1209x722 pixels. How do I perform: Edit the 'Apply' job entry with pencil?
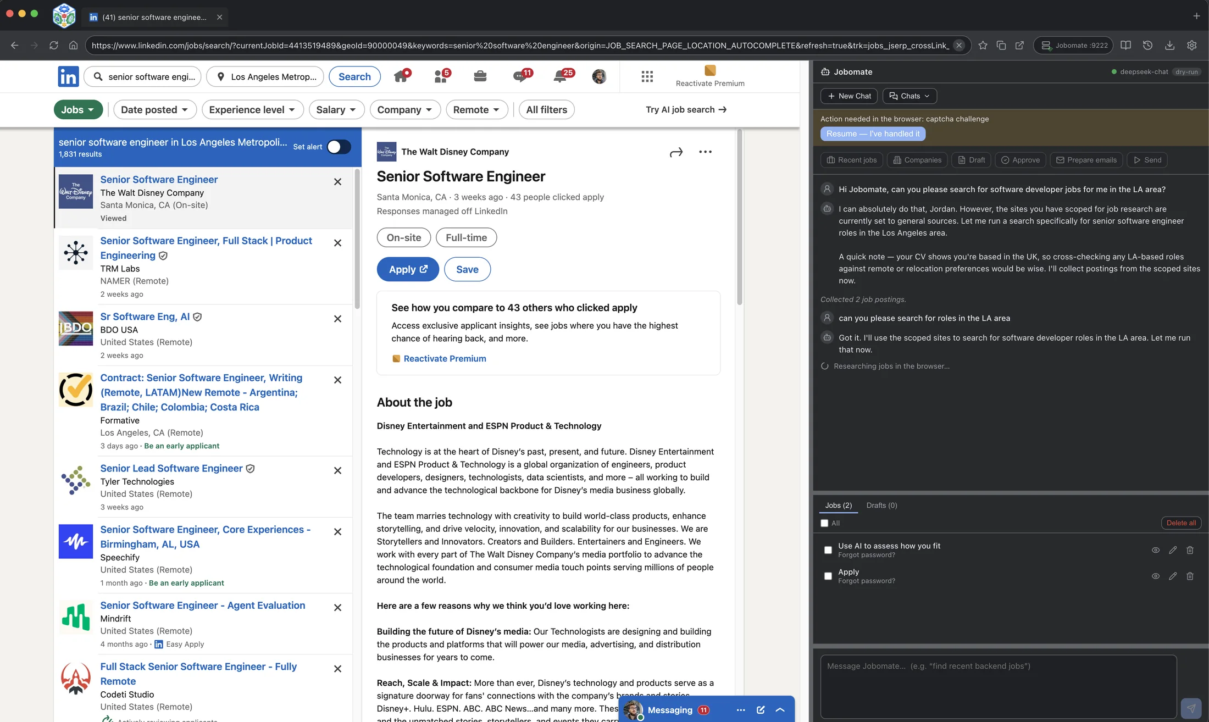[x=1173, y=576]
